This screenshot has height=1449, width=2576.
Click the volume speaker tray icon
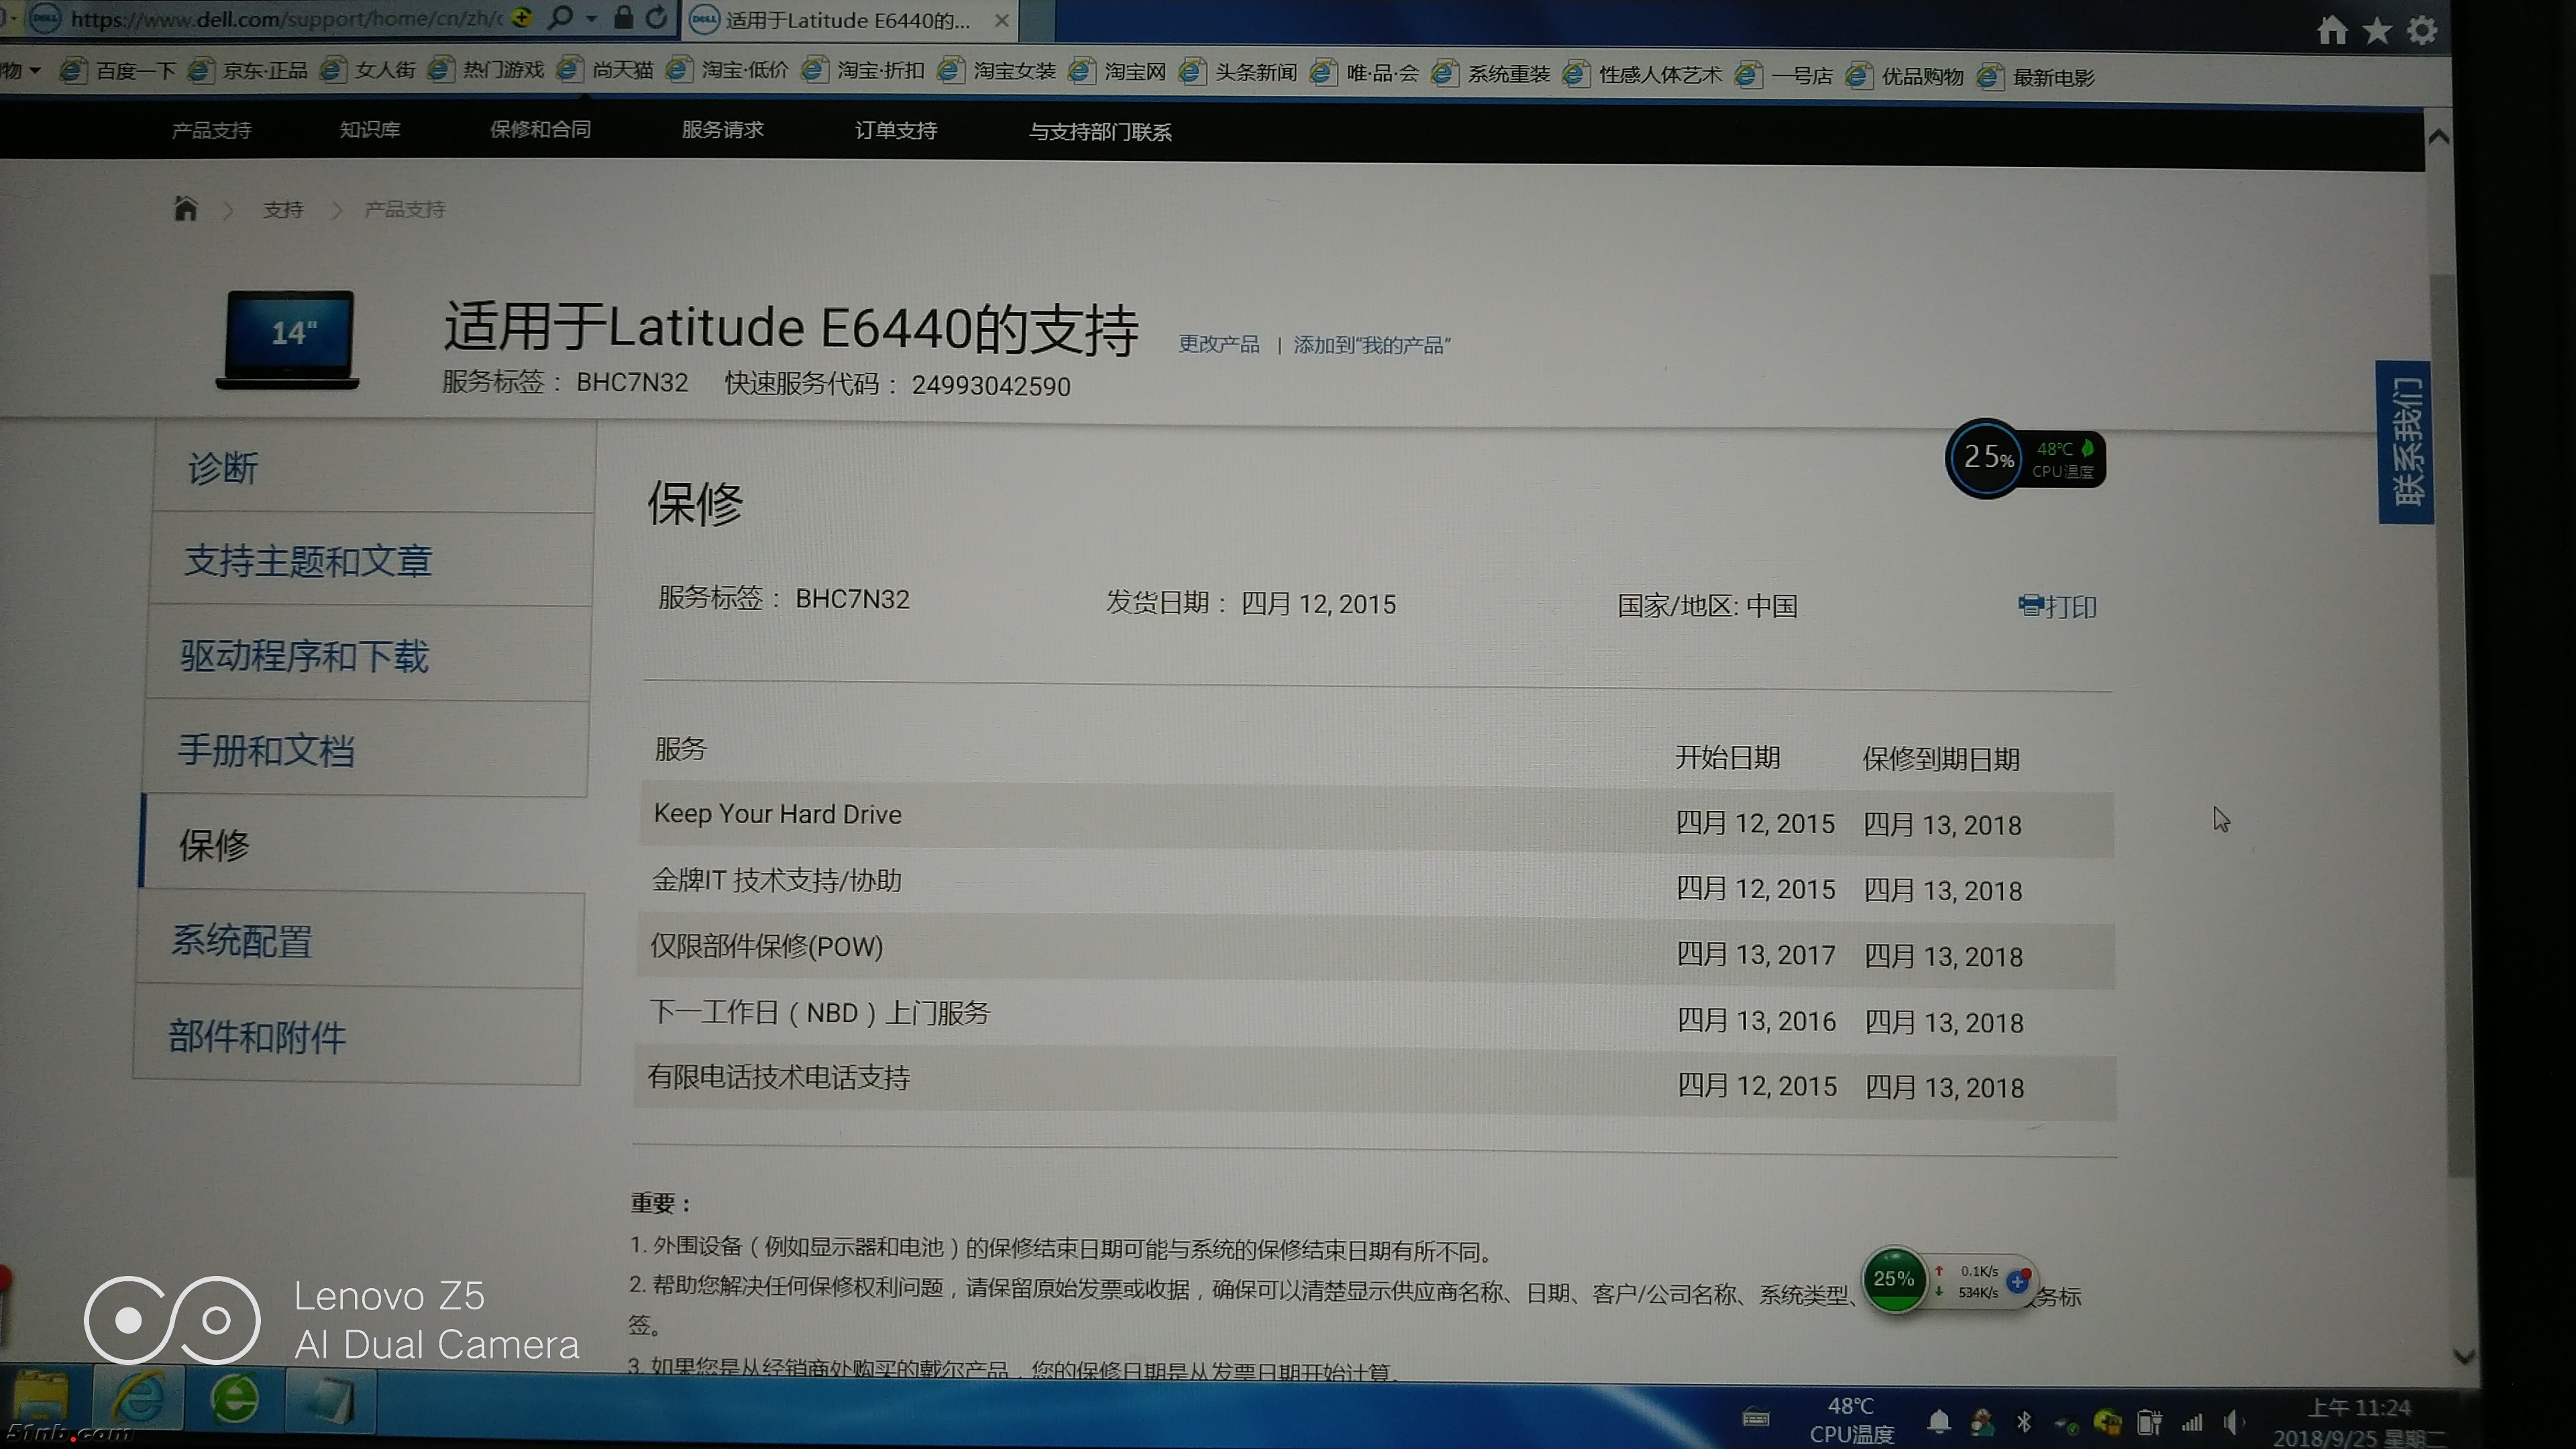(x=2232, y=1421)
